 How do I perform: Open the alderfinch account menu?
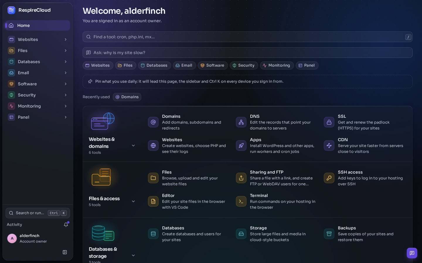(38, 238)
